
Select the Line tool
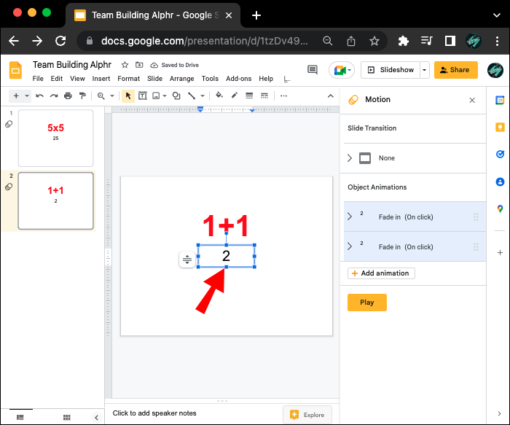coord(192,96)
